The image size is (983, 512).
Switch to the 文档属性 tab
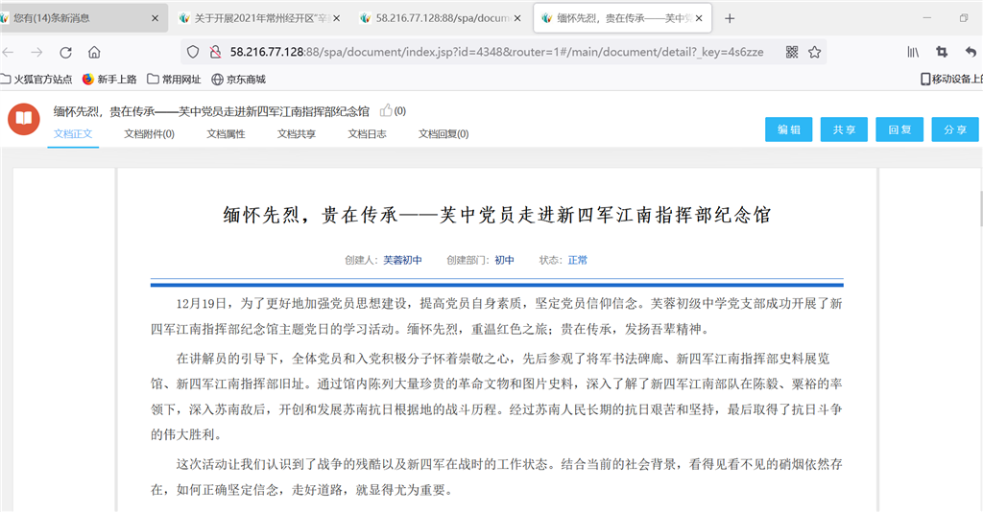[226, 134]
